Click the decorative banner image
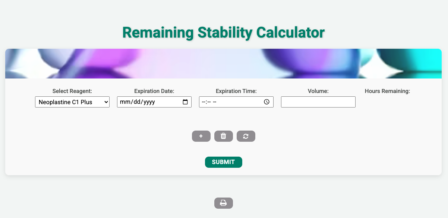Viewport: 448px width, 218px height. tap(224, 63)
